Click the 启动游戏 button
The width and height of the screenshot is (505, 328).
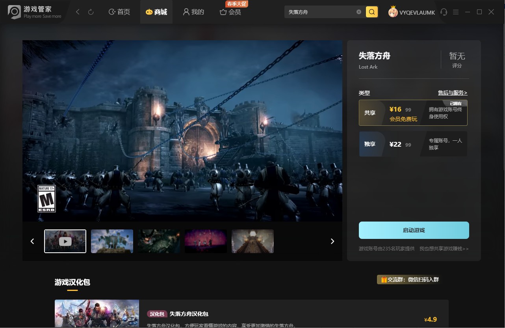tap(414, 230)
